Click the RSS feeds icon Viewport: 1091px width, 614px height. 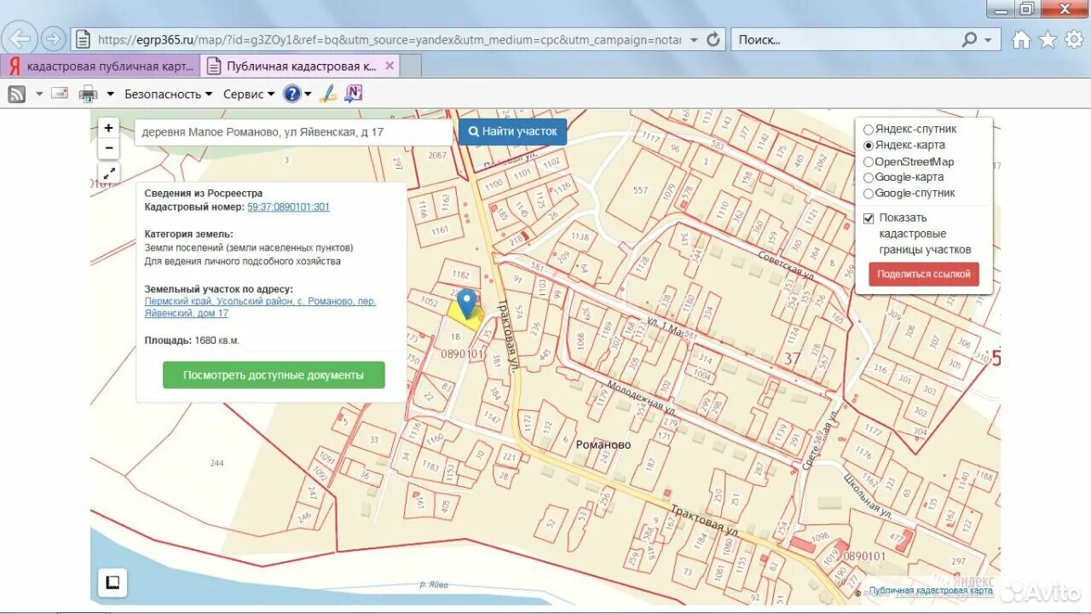coord(17,94)
